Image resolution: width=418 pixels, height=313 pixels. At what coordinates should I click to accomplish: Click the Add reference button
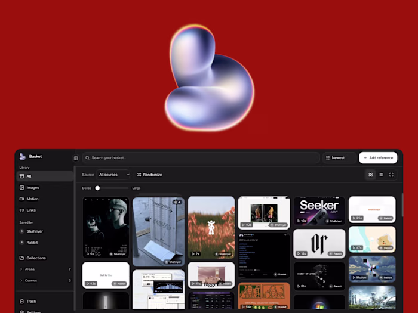coord(378,158)
